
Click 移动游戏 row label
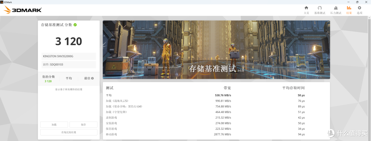tap(111, 134)
